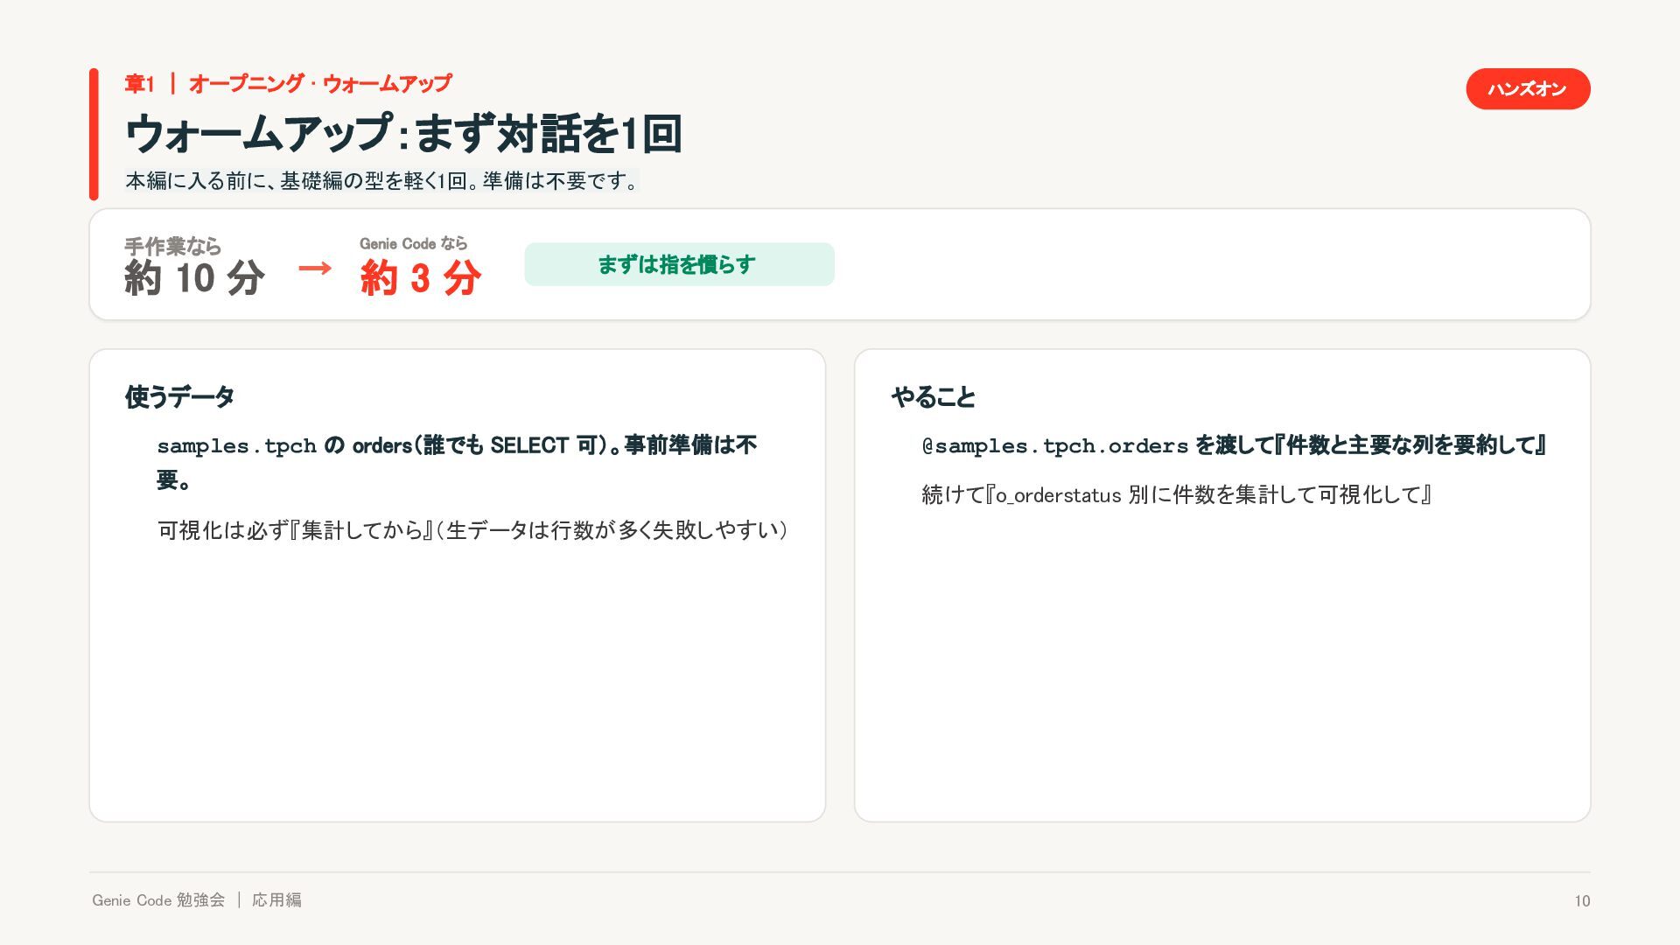Select the subtitle starting with 本編に入る前に
This screenshot has width=1680, height=945.
click(382, 180)
